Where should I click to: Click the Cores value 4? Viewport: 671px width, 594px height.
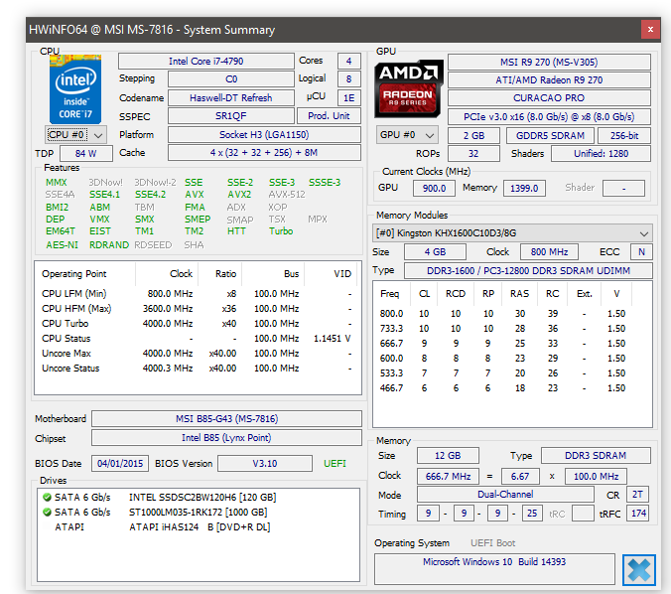pyautogui.click(x=348, y=62)
